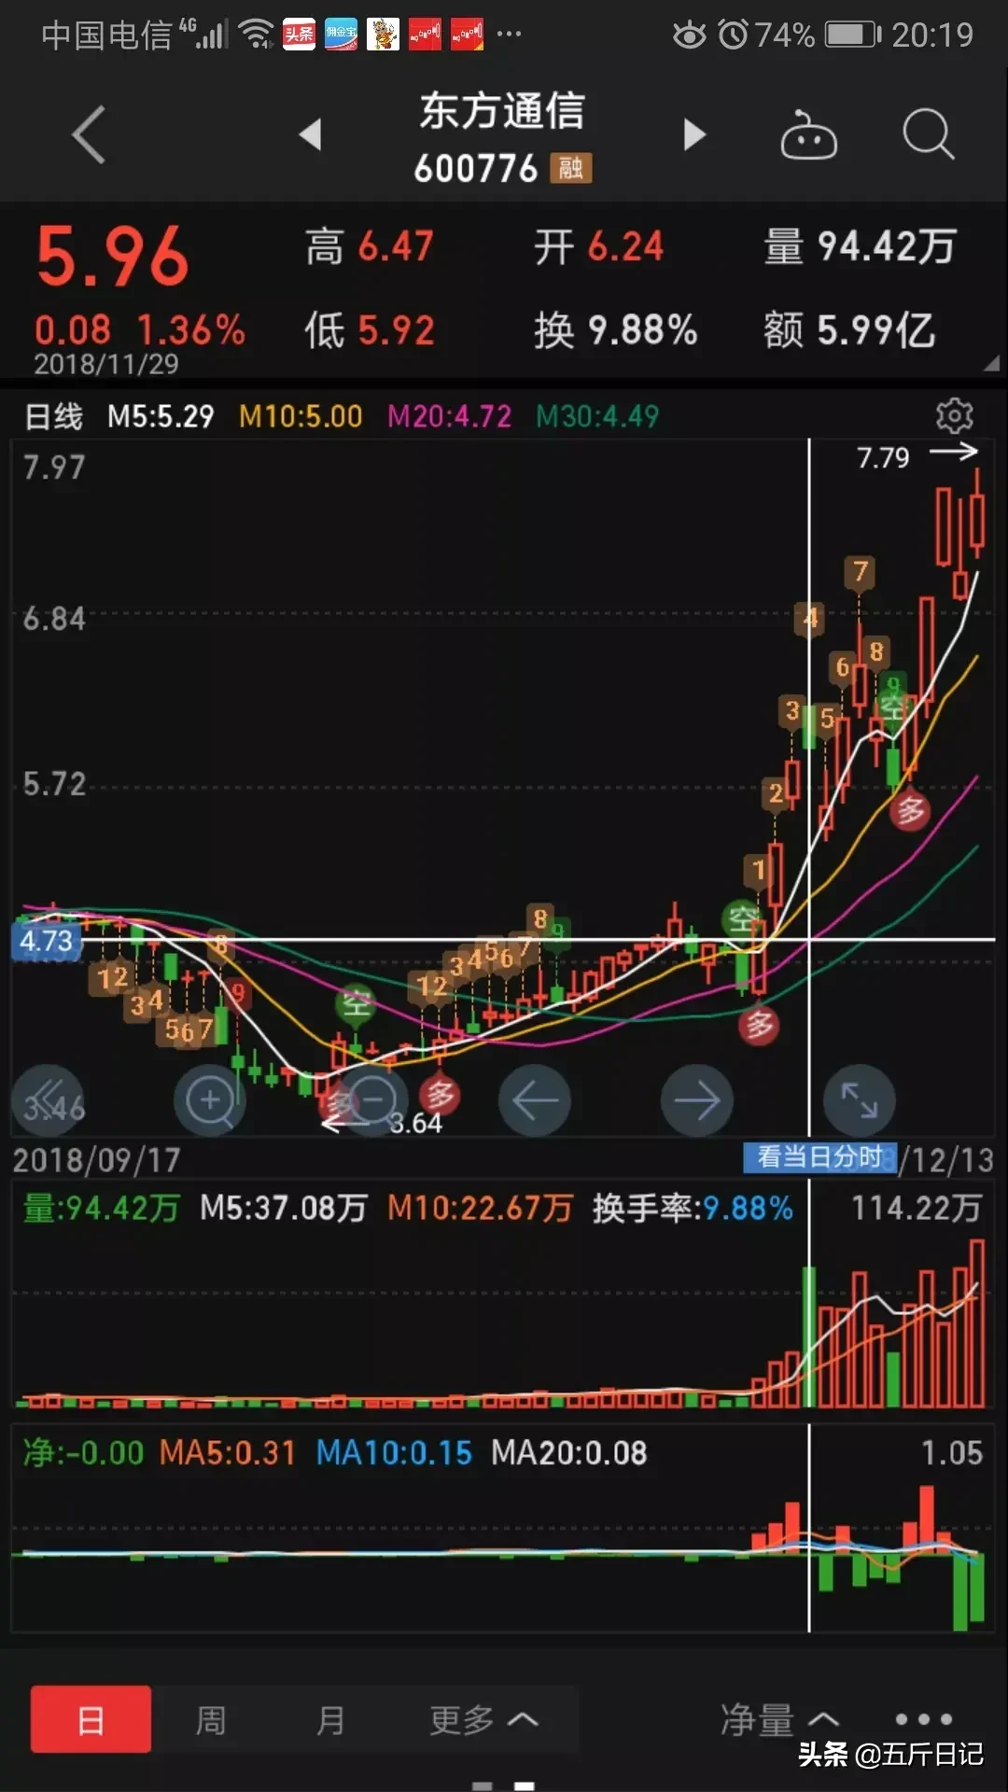The height and width of the screenshot is (1792, 1008).
Task: Open stock search magnifier
Action: point(929,135)
